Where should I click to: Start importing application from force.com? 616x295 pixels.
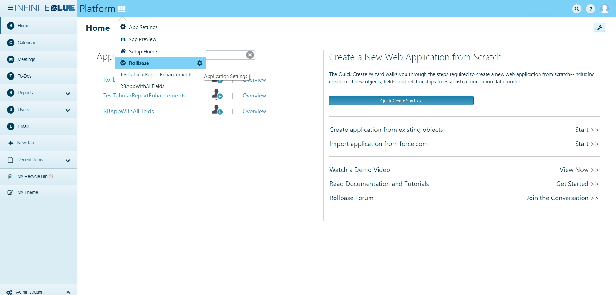[587, 144]
